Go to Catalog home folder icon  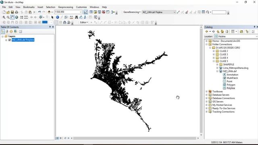click(222, 31)
